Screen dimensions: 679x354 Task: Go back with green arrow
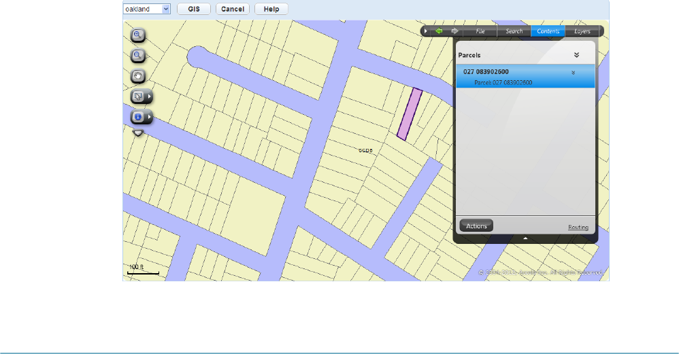[439, 31]
